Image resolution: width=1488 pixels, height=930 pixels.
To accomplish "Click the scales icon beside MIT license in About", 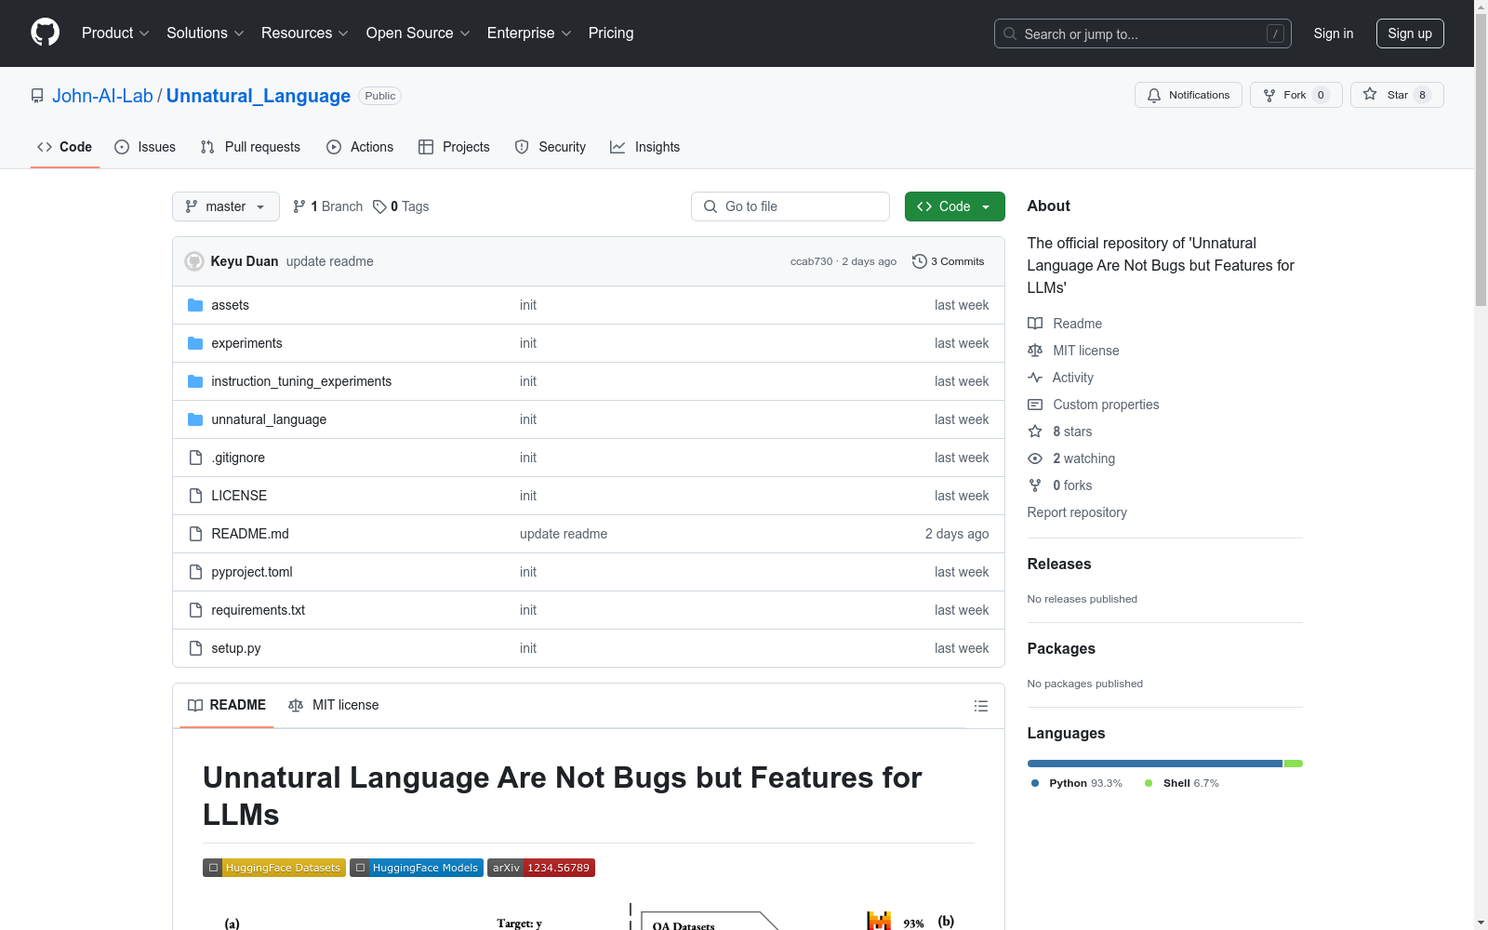I will (1035, 351).
